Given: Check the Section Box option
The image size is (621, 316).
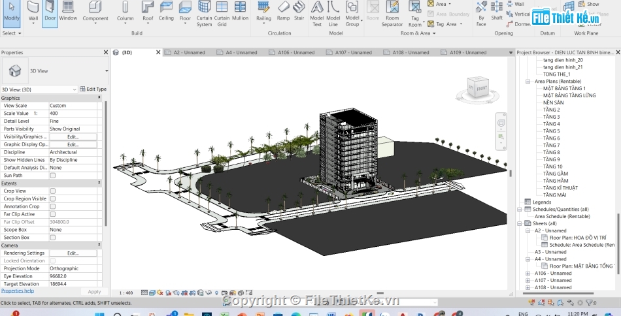Looking at the screenshot, I should click(x=53, y=238).
